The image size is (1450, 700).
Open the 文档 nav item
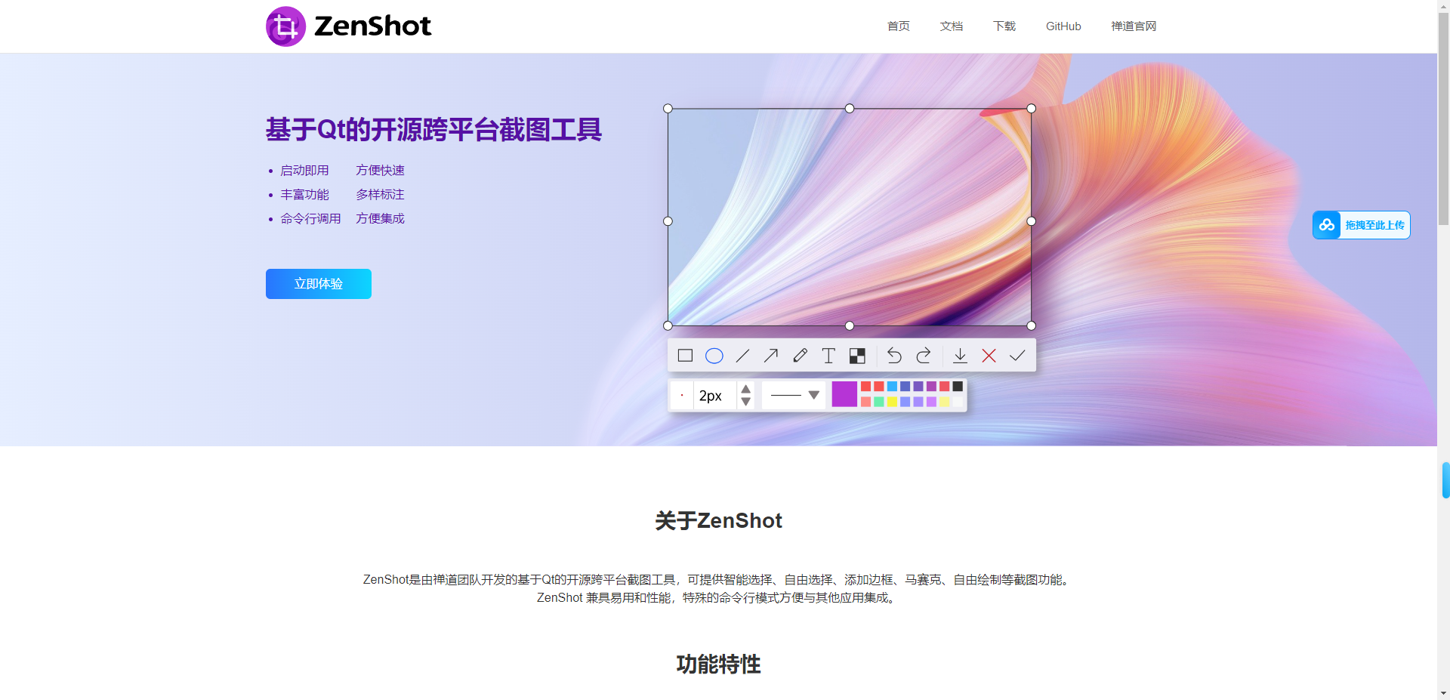[x=952, y=26]
